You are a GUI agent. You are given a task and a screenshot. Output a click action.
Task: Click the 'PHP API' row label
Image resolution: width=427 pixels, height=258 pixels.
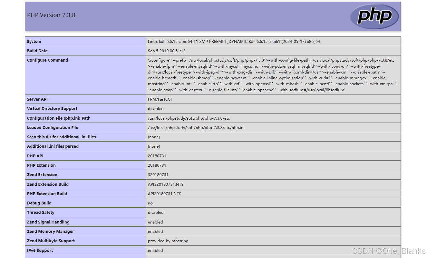click(x=35, y=156)
